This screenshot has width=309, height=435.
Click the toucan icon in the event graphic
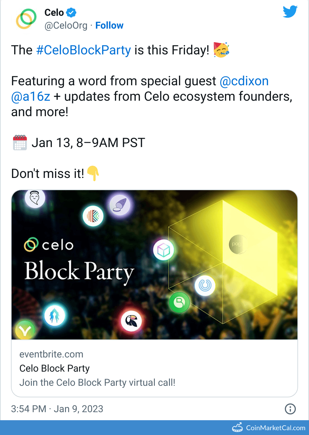[131, 321]
